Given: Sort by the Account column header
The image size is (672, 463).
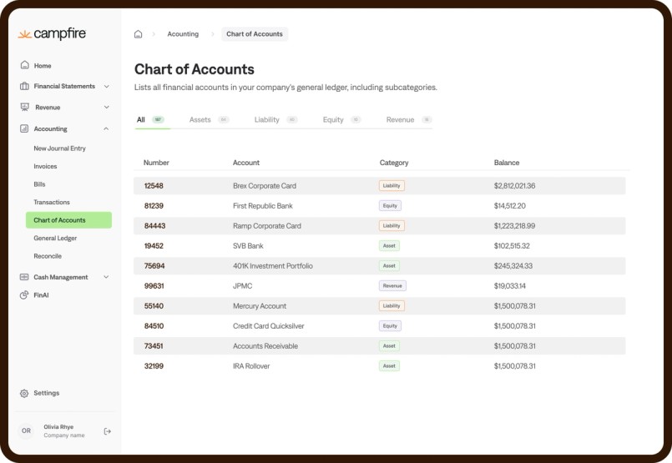Looking at the screenshot, I should [246, 163].
